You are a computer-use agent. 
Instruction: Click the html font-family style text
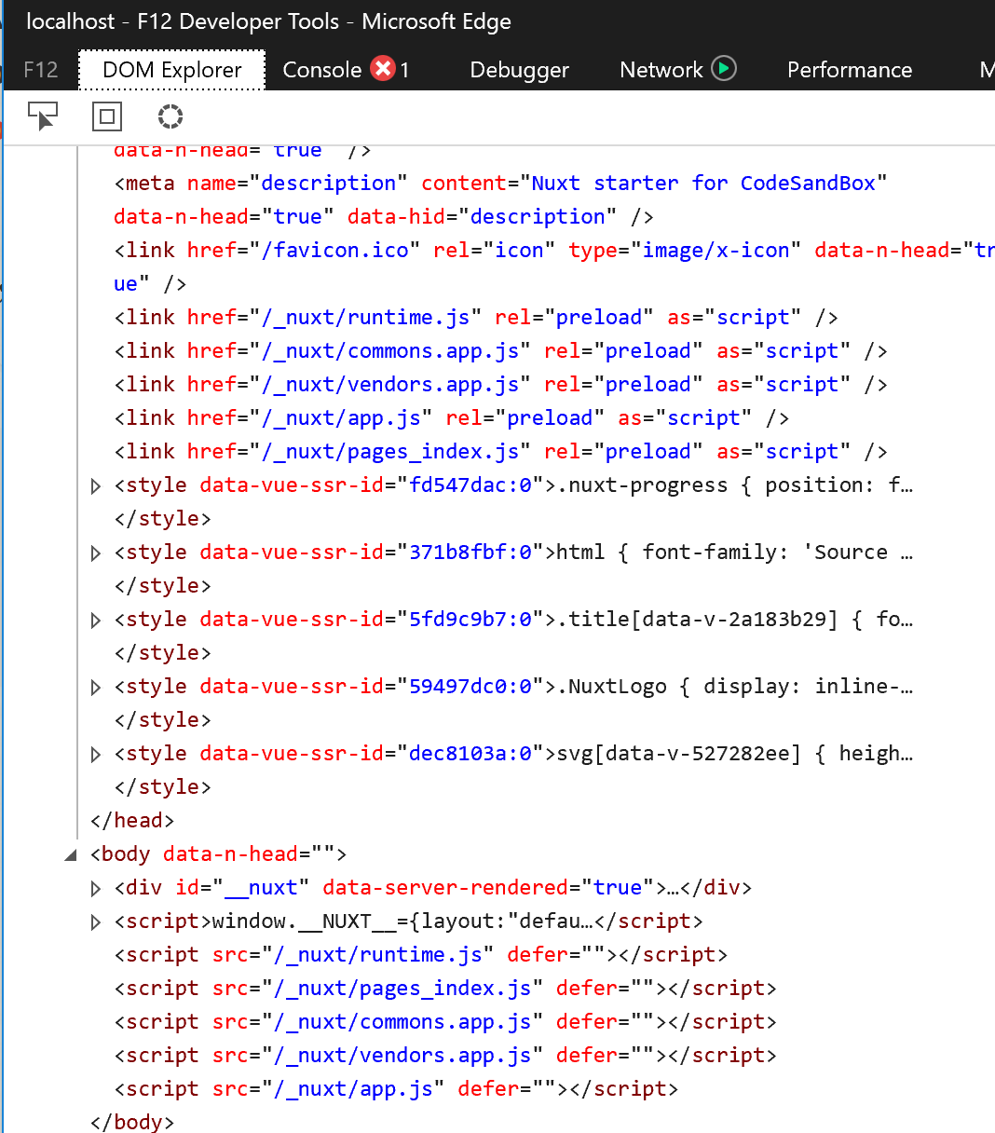coord(734,552)
